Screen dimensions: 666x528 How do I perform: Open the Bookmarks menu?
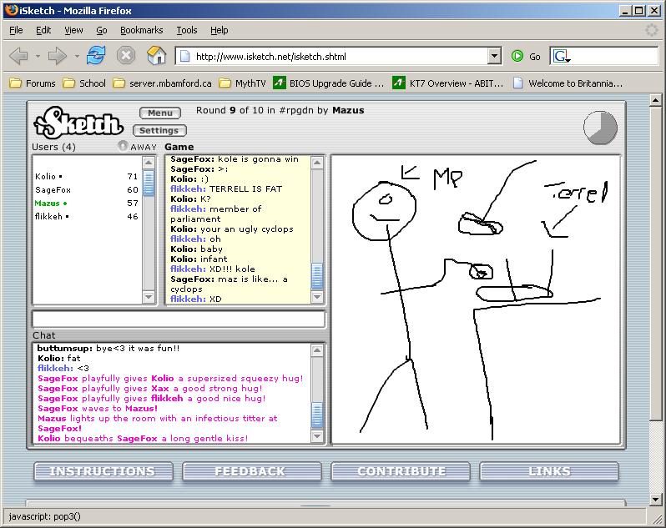coord(141,30)
